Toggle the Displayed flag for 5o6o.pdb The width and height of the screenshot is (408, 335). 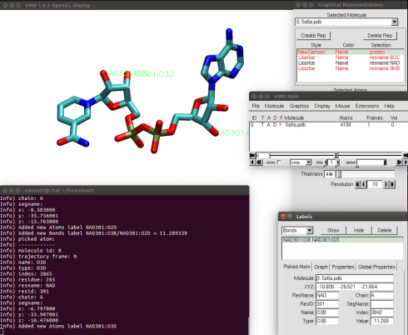coord(275,125)
